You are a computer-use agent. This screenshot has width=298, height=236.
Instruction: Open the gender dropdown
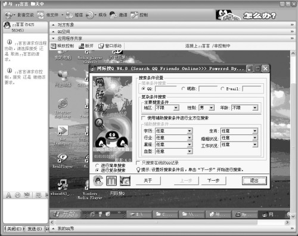coord(212,108)
